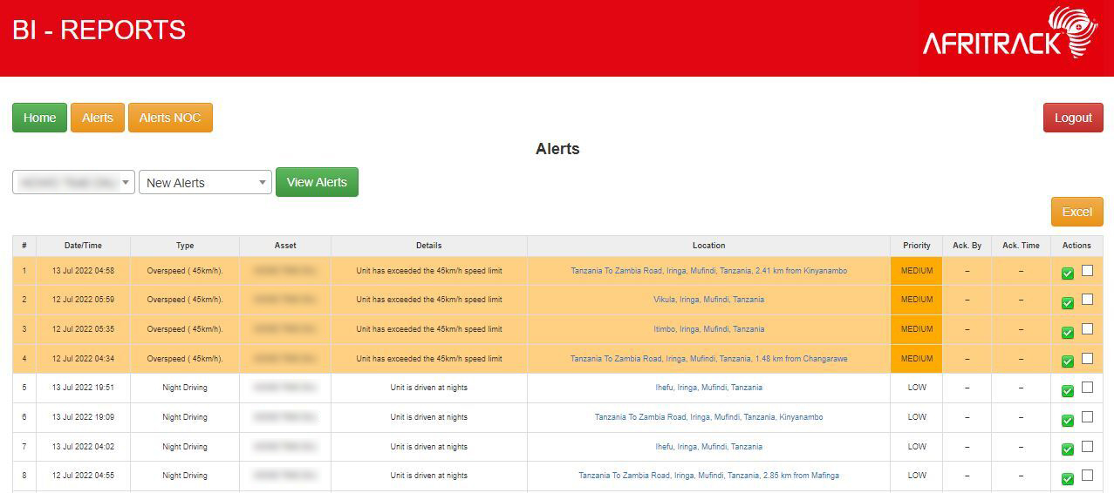Open location link ending 2.41 km from Kinyanambo

[708, 271]
